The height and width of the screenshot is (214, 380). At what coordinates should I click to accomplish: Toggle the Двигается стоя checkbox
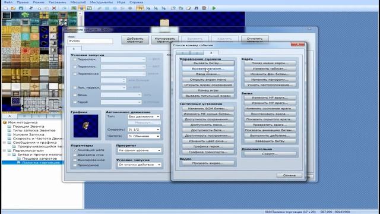(75, 155)
